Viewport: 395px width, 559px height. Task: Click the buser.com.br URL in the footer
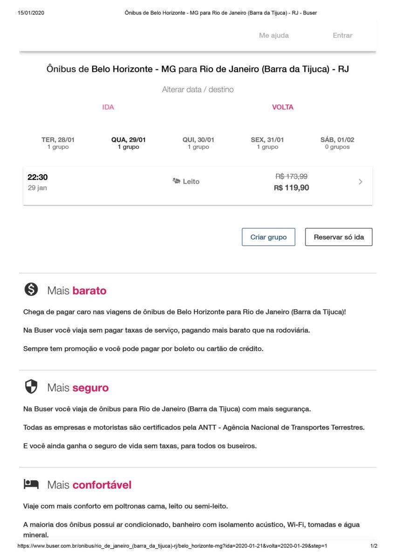pos(172,545)
